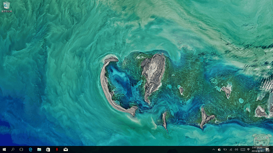273x153 pixels.
Task: Click empty area of the taskbar
Action: [x=139, y=149]
